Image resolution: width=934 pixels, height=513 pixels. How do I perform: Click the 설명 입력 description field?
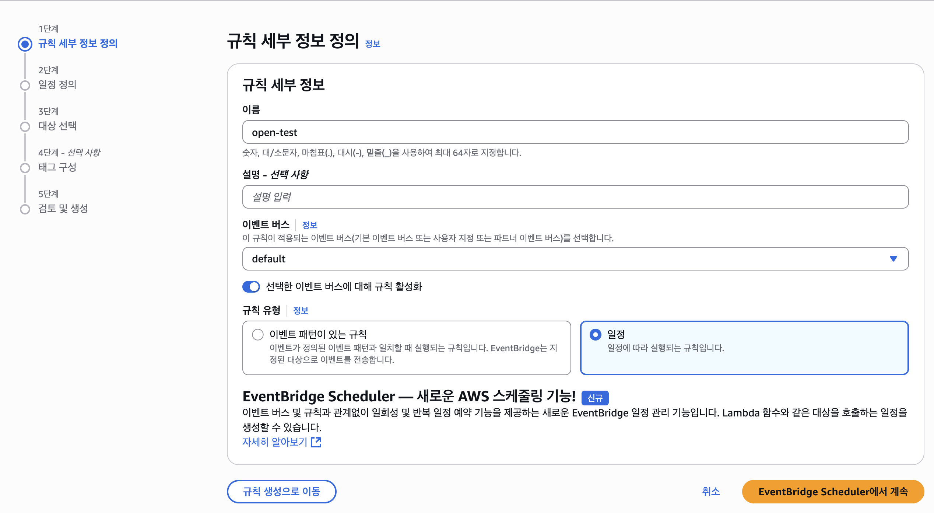tap(575, 197)
